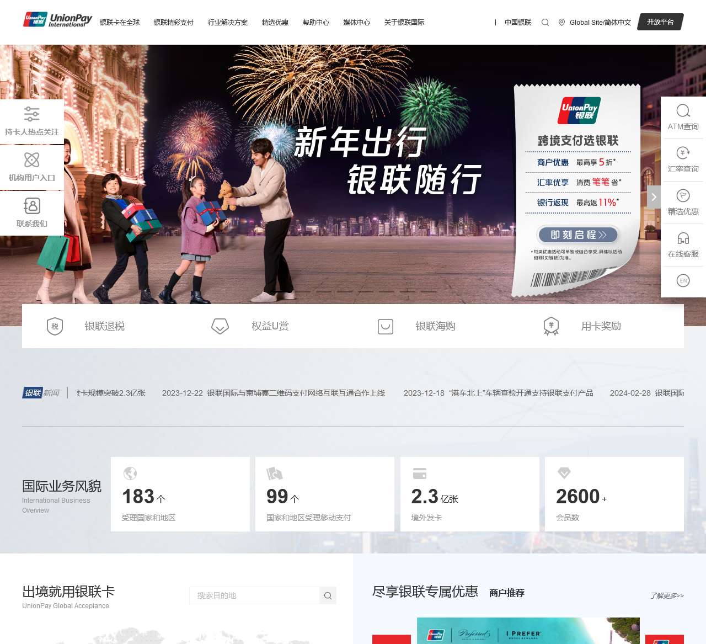Screen dimensions: 706x644
Task: Open the 2023-12-18 港车北上 news item
Action: click(499, 393)
